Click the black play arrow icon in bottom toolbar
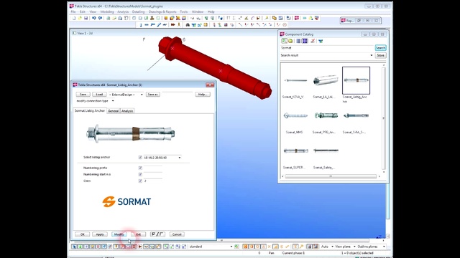Screen dimensions: 460x258 pos(140,247)
